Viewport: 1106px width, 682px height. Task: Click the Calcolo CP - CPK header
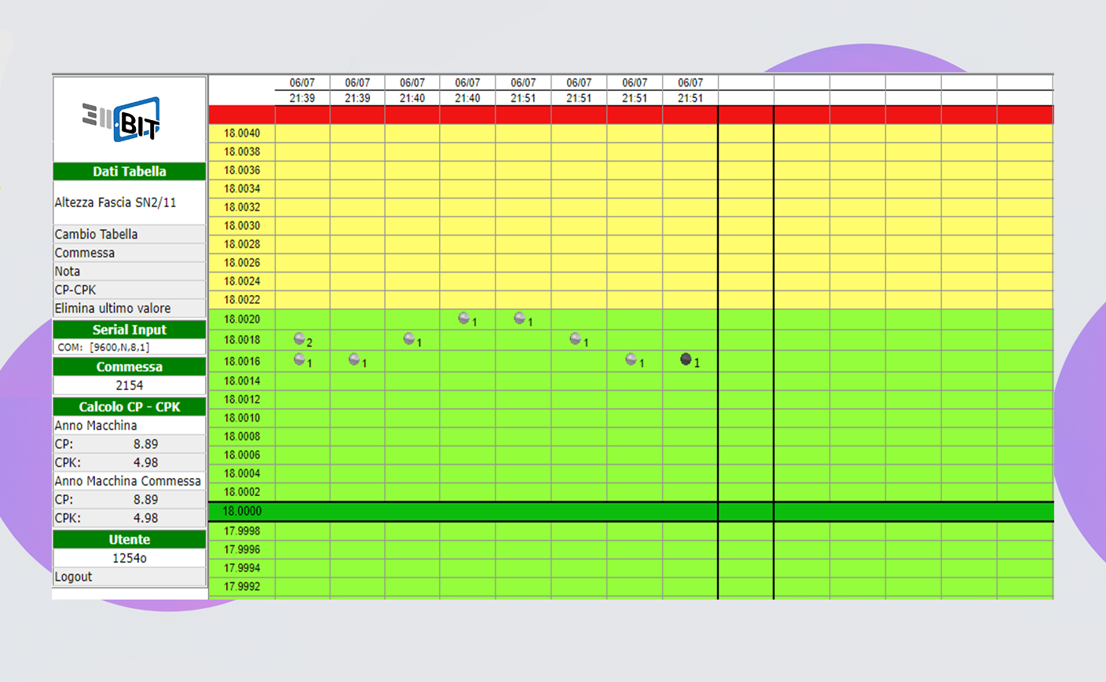tap(130, 407)
